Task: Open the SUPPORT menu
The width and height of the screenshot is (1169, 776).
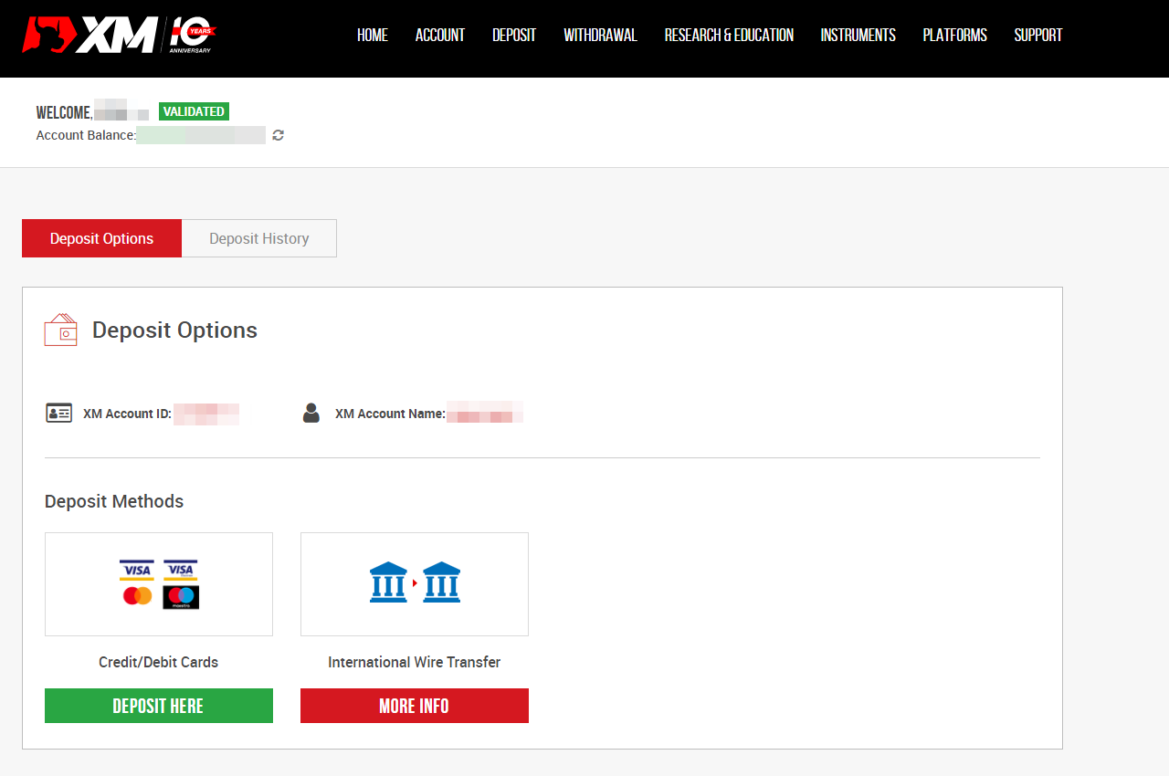Action: pyautogui.click(x=1038, y=35)
